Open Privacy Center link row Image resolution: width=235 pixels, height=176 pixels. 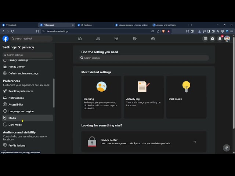pos(144,142)
